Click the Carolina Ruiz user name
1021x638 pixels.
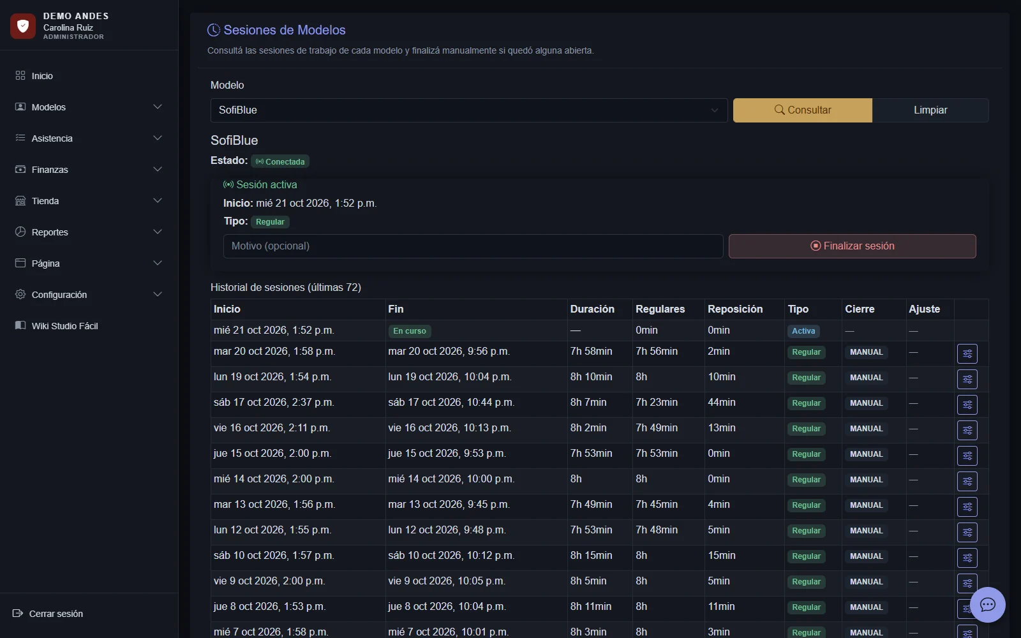[68, 27]
